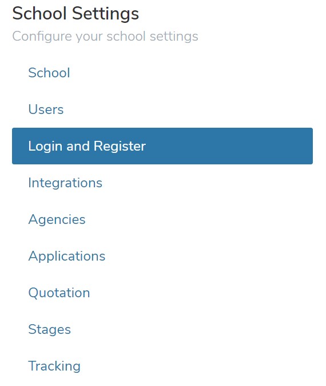
Task: Click the Tracking link at list bottom
Action: coord(54,367)
